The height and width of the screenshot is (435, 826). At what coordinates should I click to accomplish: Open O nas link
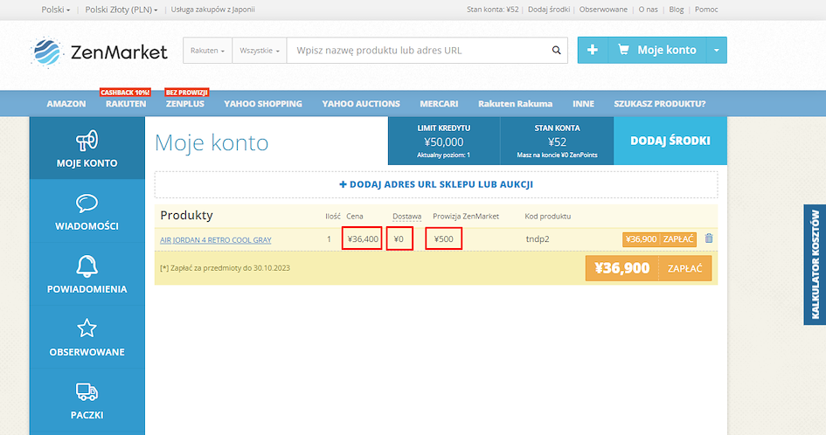(648, 10)
